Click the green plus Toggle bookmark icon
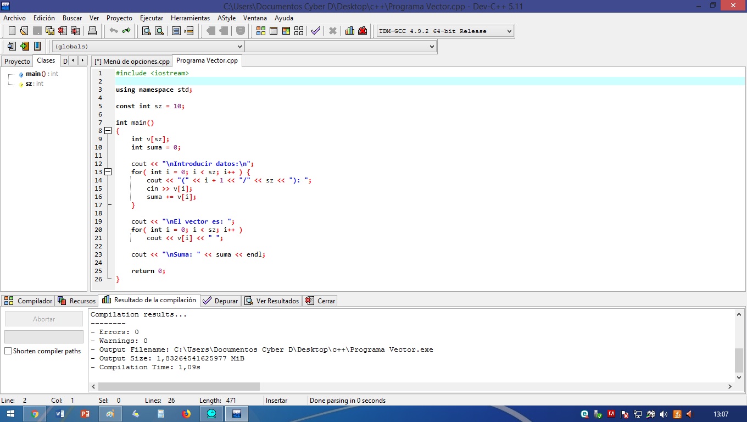This screenshot has width=747, height=422. [24, 46]
